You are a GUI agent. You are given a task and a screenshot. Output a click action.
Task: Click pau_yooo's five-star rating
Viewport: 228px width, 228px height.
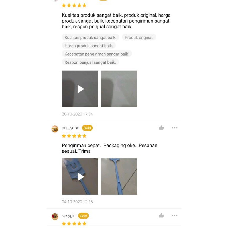pos(74,136)
